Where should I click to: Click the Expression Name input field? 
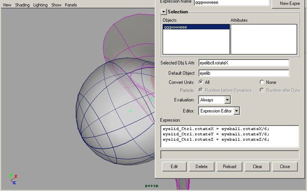[x=232, y=3]
